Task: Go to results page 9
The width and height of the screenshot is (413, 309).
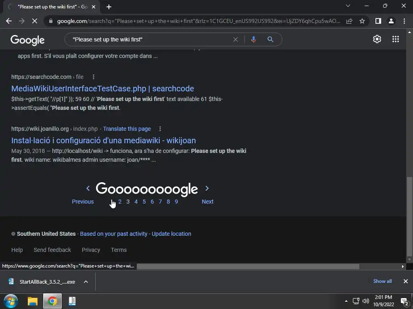Action: [176, 202]
